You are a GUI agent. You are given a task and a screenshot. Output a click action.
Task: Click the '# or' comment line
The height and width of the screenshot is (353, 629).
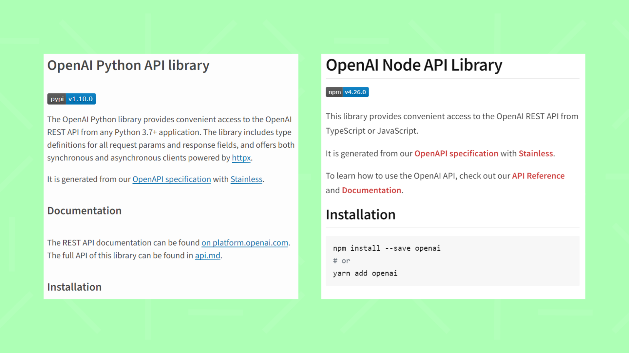pos(341,261)
